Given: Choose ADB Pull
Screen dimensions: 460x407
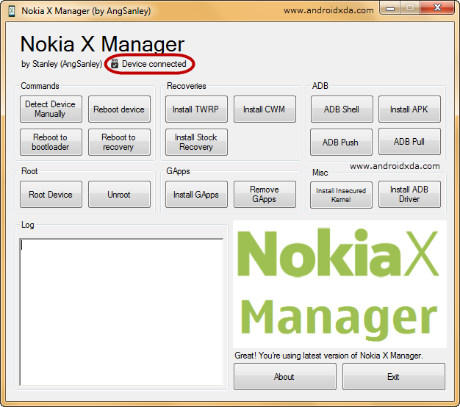Looking at the screenshot, I should (x=409, y=141).
